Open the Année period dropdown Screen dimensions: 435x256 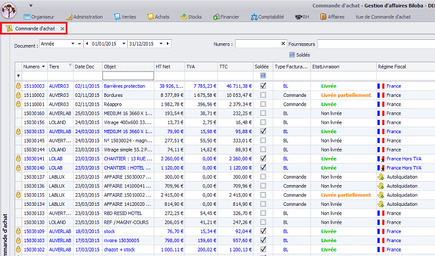(x=73, y=44)
